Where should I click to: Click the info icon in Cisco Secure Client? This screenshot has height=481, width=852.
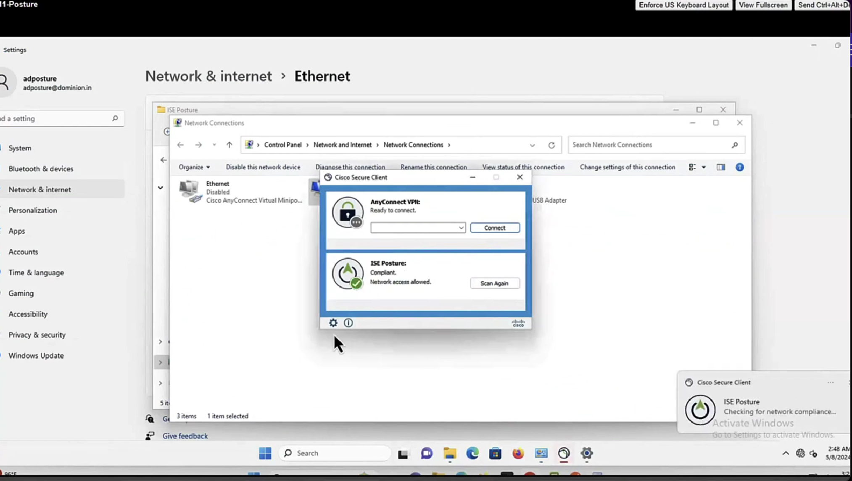click(x=348, y=323)
